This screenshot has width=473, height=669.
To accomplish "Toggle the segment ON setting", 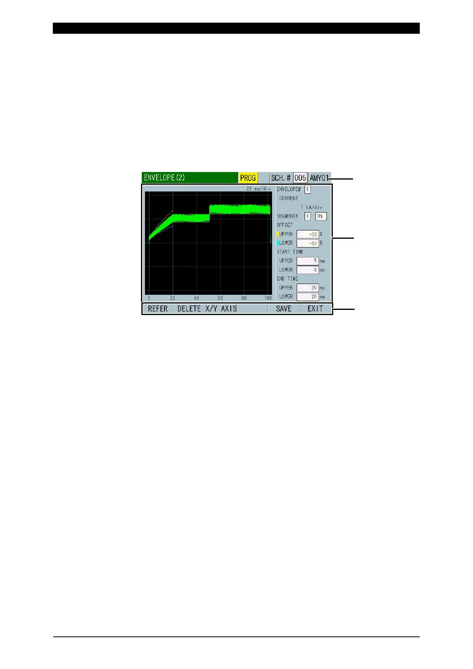I will pos(321,217).
